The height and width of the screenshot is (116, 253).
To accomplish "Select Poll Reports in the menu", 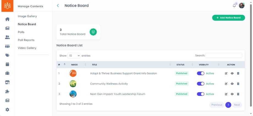I will 26,40.
